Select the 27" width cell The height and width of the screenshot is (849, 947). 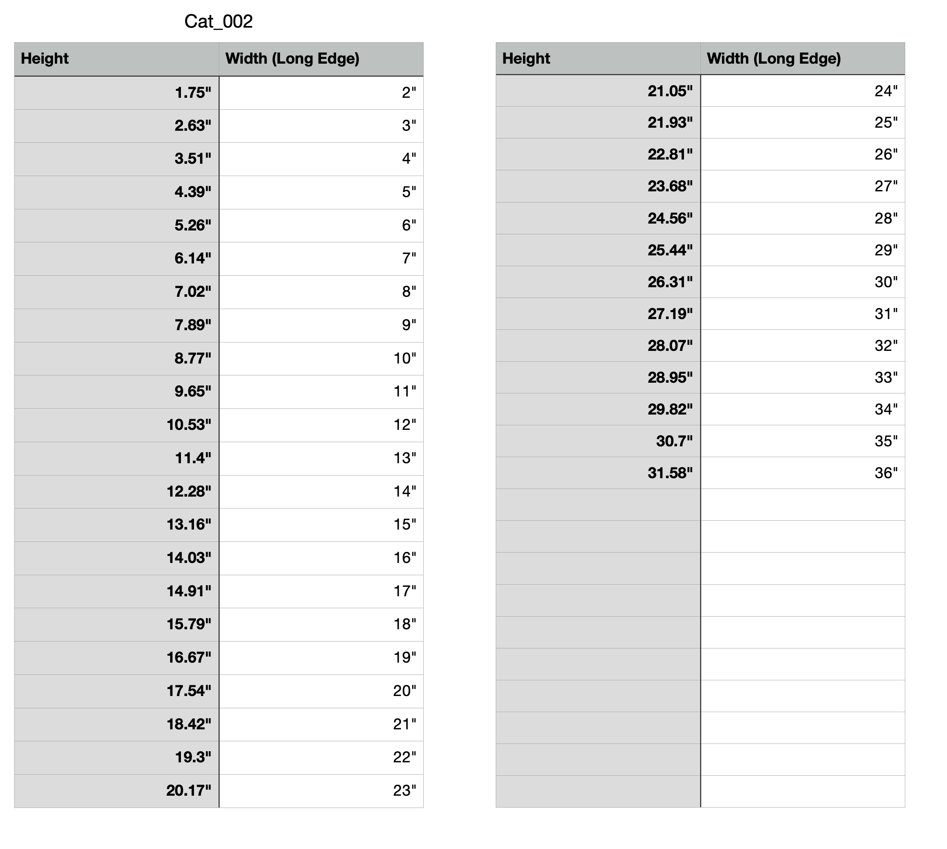pyautogui.click(x=802, y=186)
